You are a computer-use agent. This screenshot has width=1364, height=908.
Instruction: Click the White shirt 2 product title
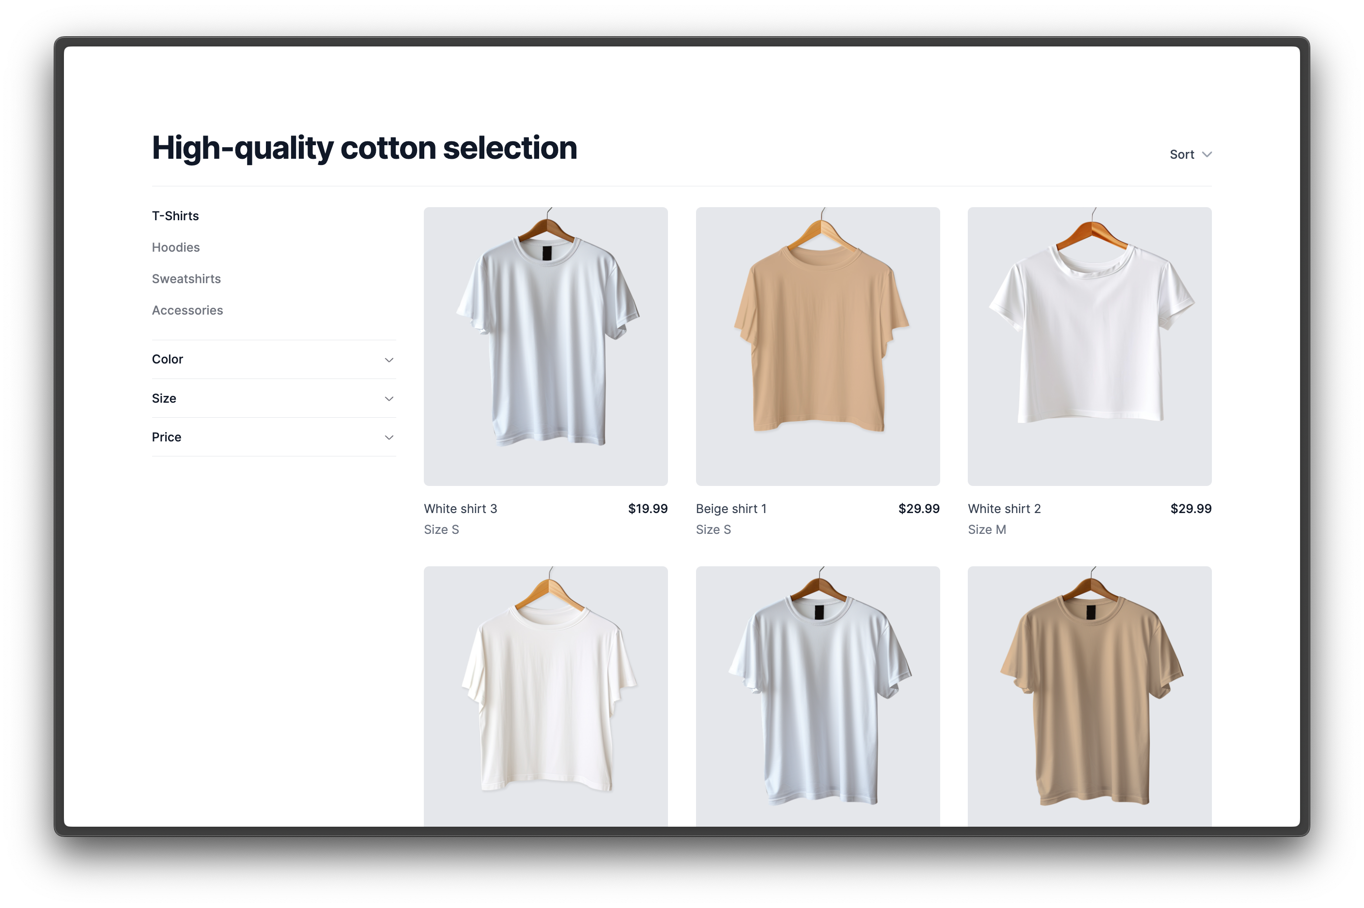point(1004,508)
